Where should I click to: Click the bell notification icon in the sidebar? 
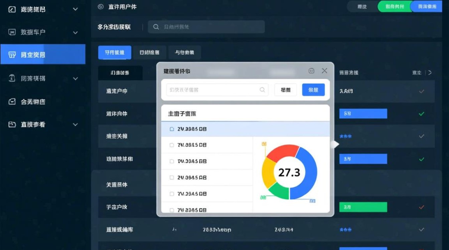point(12,78)
